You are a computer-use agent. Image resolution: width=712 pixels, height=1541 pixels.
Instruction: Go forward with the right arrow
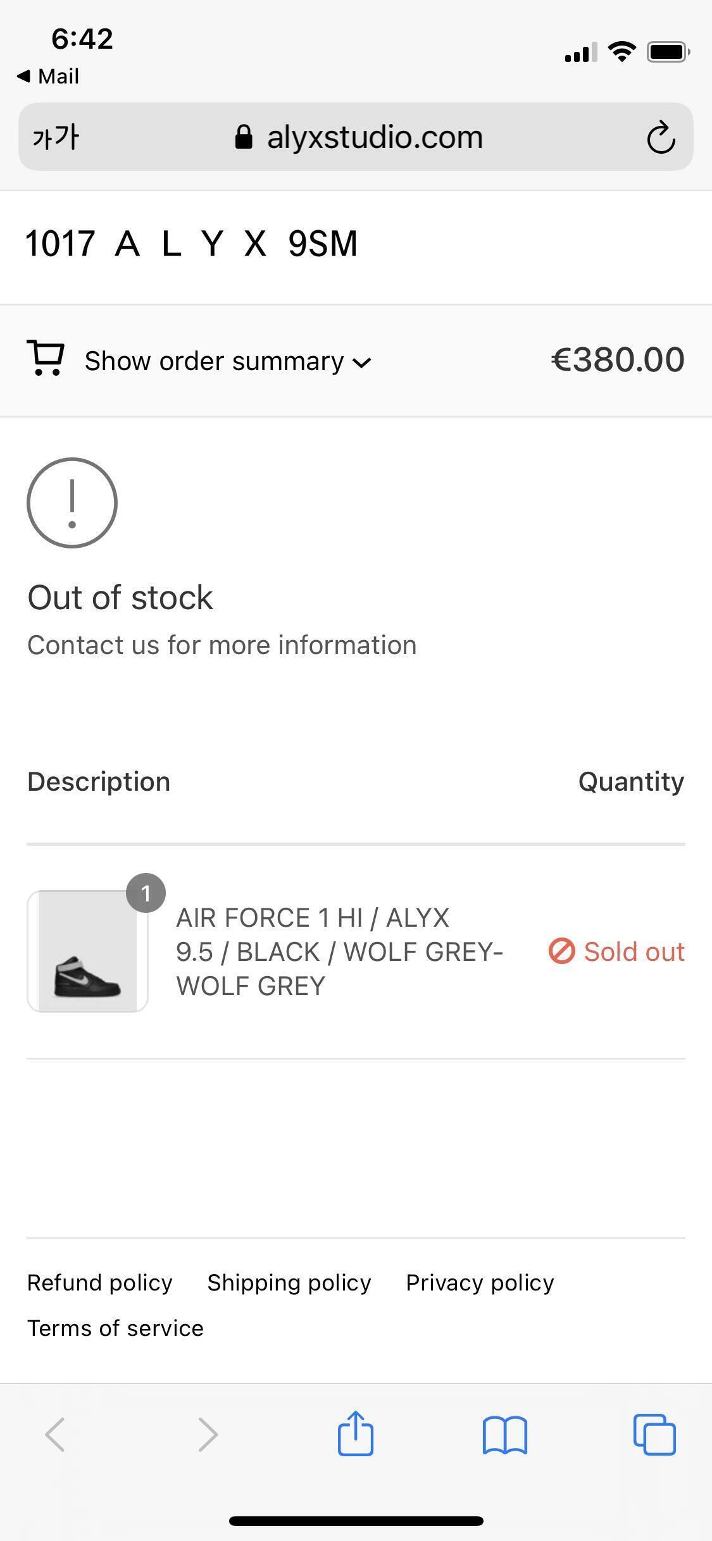[208, 1434]
